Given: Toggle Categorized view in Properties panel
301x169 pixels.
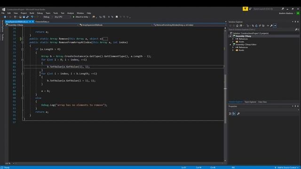Looking at the screenshot, I should click(230, 114).
